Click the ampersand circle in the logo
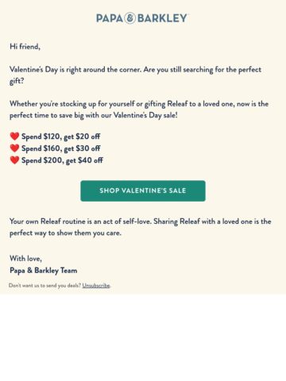This screenshot has width=286, height=381. [130, 18]
